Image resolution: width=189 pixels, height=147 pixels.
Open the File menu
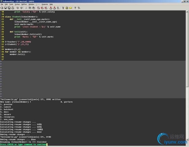pos(2,4)
